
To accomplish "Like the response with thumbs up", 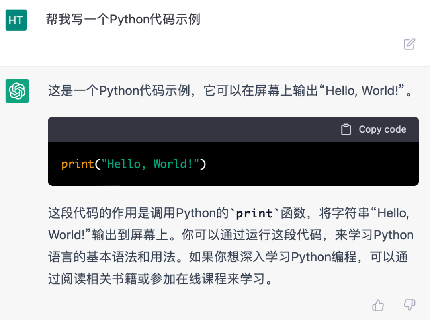I will (378, 305).
